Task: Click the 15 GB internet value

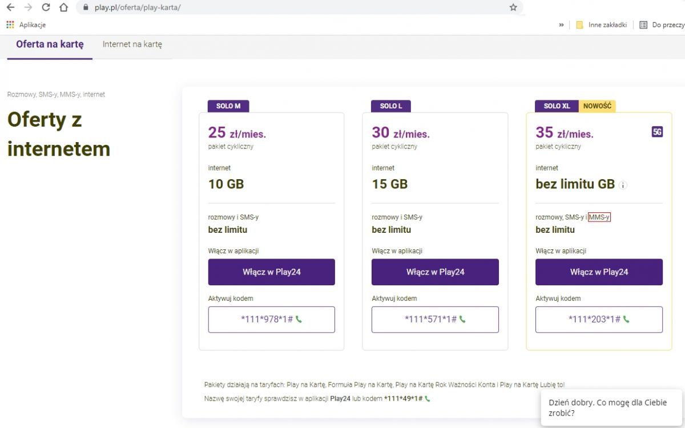Action: [390, 184]
